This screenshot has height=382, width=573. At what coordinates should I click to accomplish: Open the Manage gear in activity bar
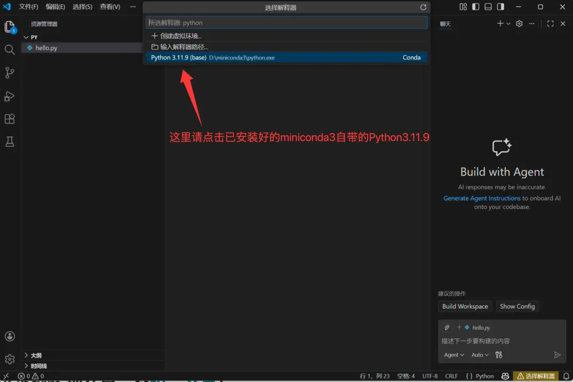10,359
